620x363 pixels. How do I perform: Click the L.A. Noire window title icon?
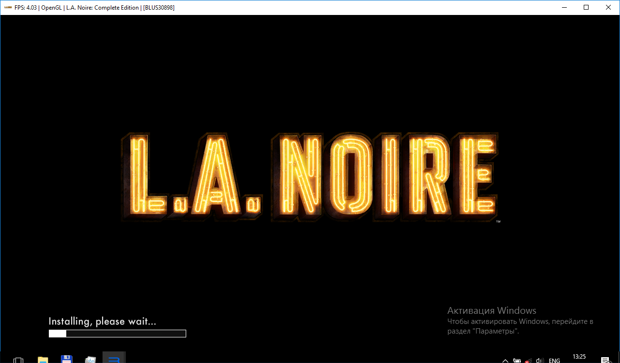8,7
